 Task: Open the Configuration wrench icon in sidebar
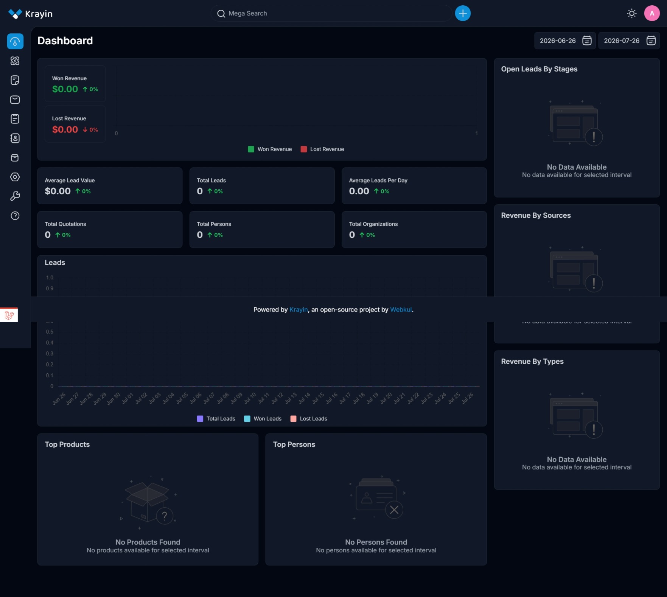pos(15,196)
